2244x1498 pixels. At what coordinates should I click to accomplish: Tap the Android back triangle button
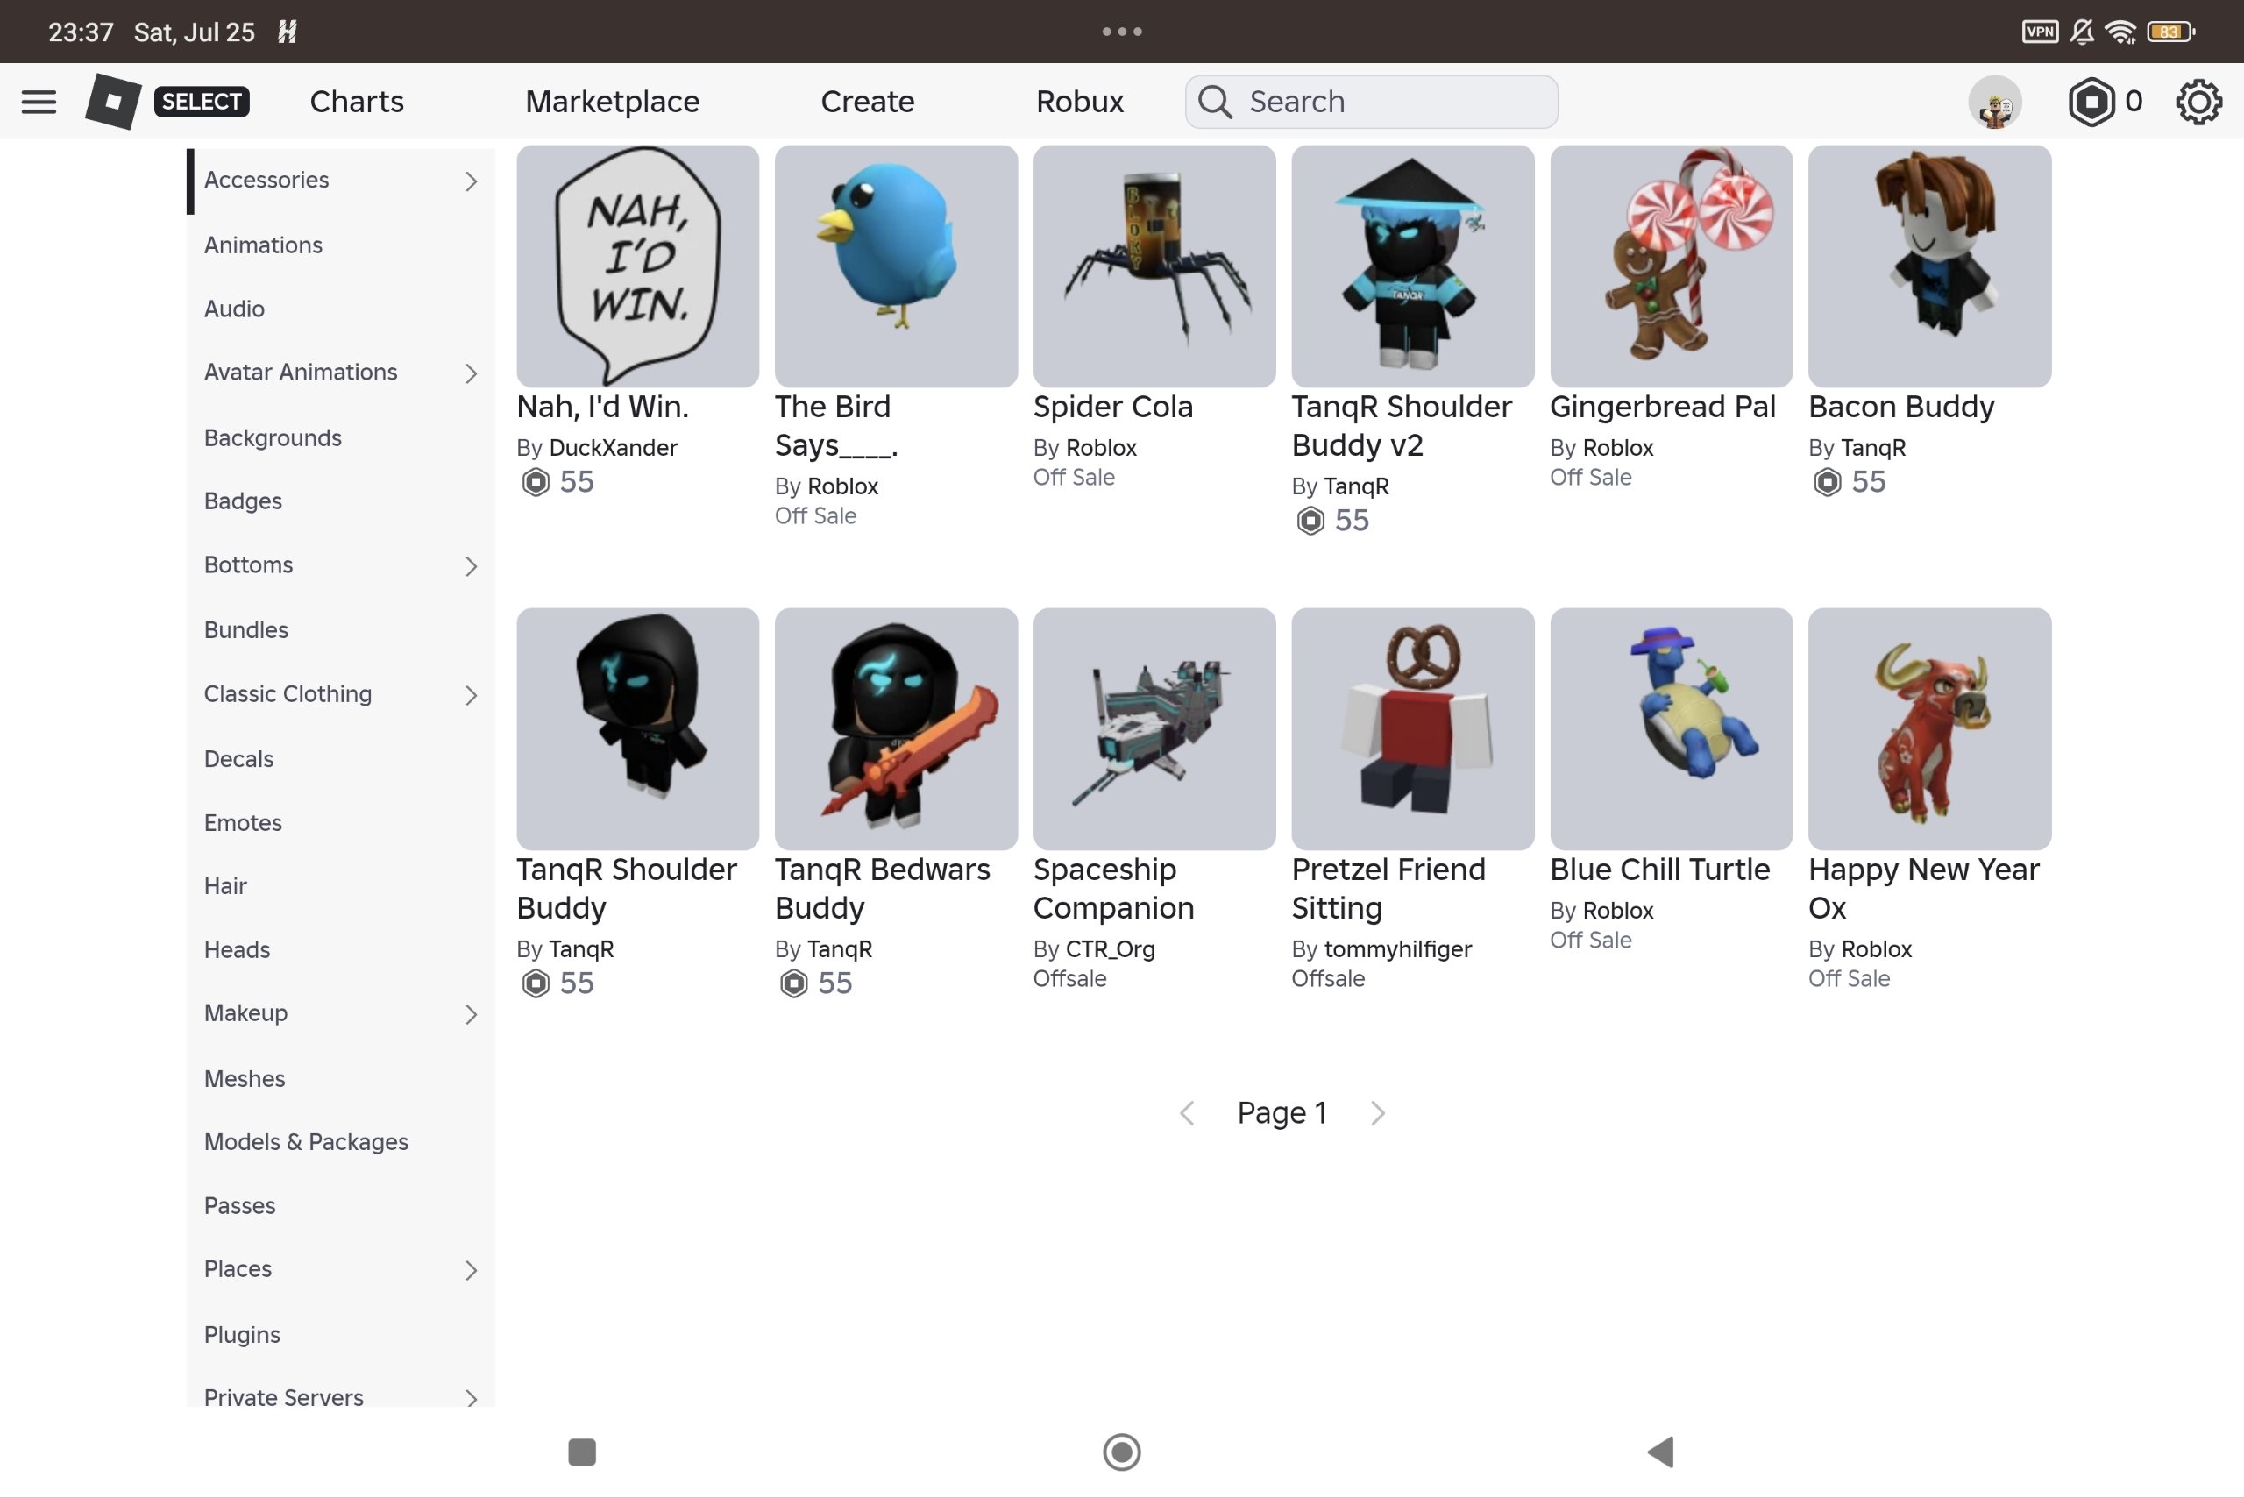[1660, 1452]
